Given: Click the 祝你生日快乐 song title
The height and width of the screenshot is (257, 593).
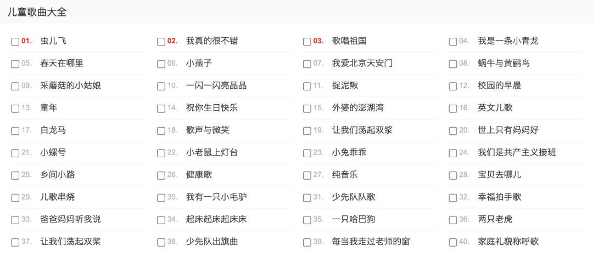Looking at the screenshot, I should (212, 108).
